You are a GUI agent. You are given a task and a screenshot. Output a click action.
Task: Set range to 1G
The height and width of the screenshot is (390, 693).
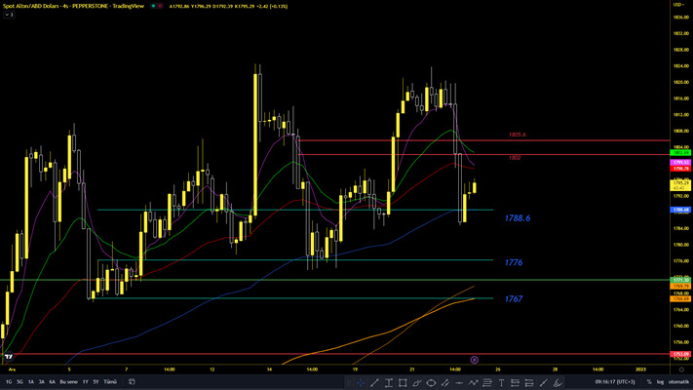(9, 381)
